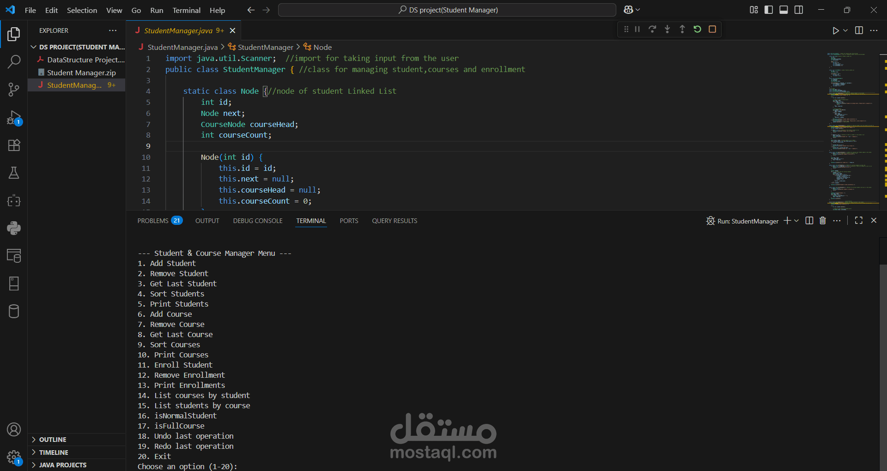Open the Run and Debug view
This screenshot has height=471, width=887.
[14, 118]
